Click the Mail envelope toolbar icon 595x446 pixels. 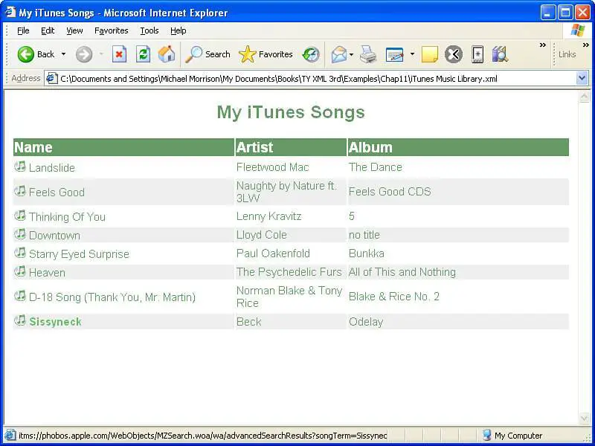339,54
